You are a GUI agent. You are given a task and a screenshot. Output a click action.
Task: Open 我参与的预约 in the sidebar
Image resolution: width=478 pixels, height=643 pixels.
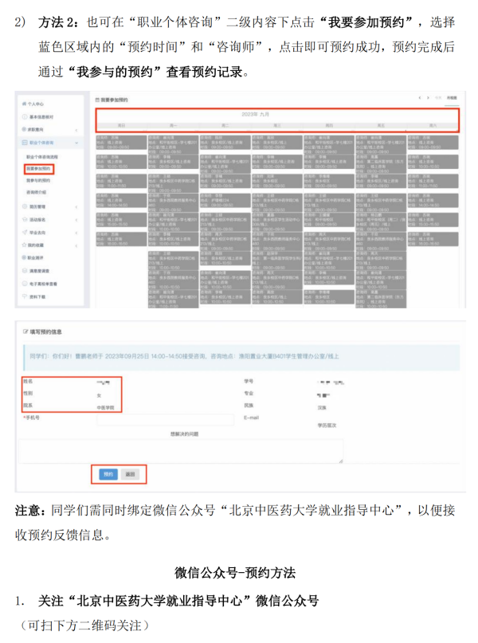38,181
